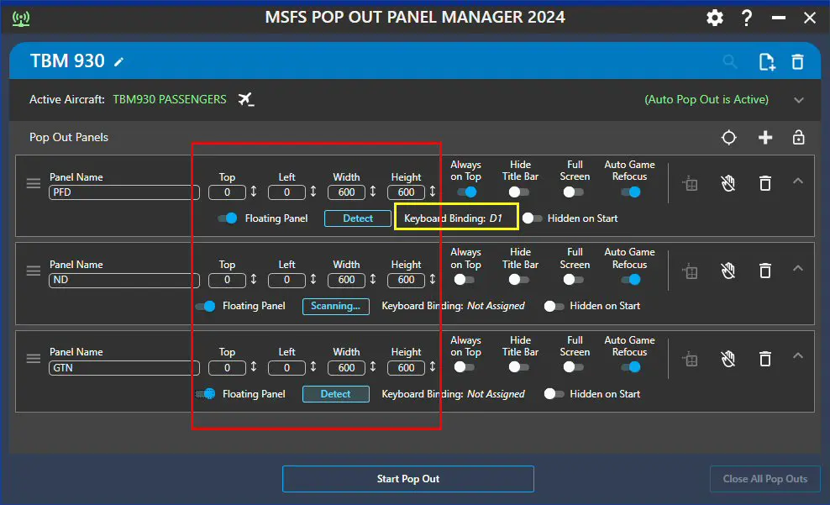Toggle Hide Title Bar for PFD panel
The width and height of the screenshot is (830, 505).
518,192
